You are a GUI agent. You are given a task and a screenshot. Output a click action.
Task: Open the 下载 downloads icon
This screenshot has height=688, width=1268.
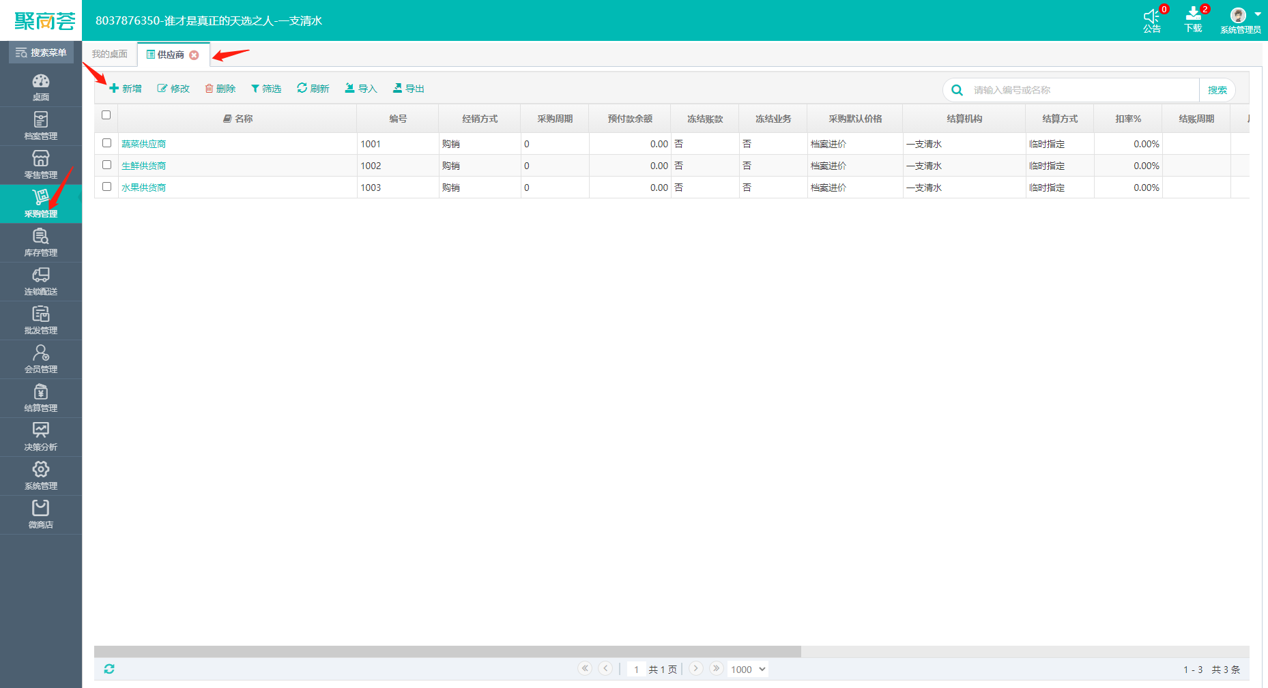click(x=1193, y=14)
